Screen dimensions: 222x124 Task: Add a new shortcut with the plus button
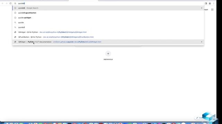(x=108, y=54)
